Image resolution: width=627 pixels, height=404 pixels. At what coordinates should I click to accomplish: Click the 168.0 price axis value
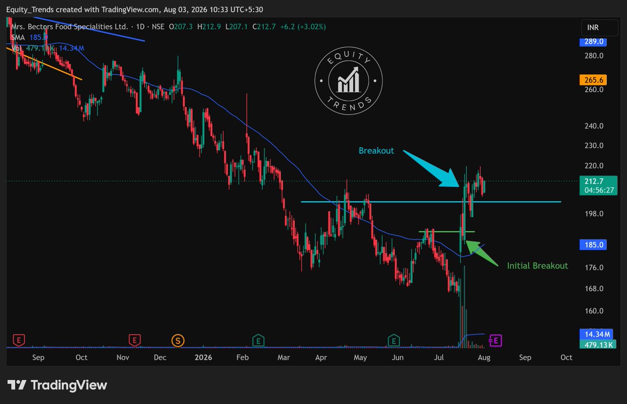(x=595, y=288)
